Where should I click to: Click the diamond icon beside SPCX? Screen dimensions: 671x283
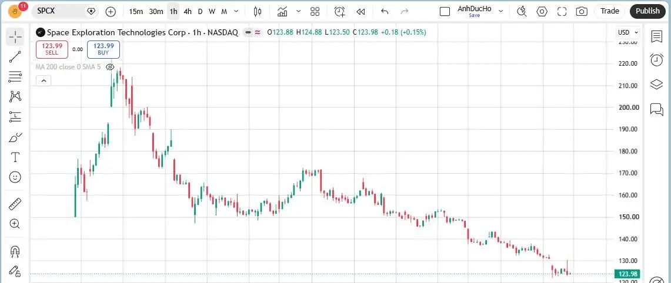pyautogui.click(x=91, y=12)
